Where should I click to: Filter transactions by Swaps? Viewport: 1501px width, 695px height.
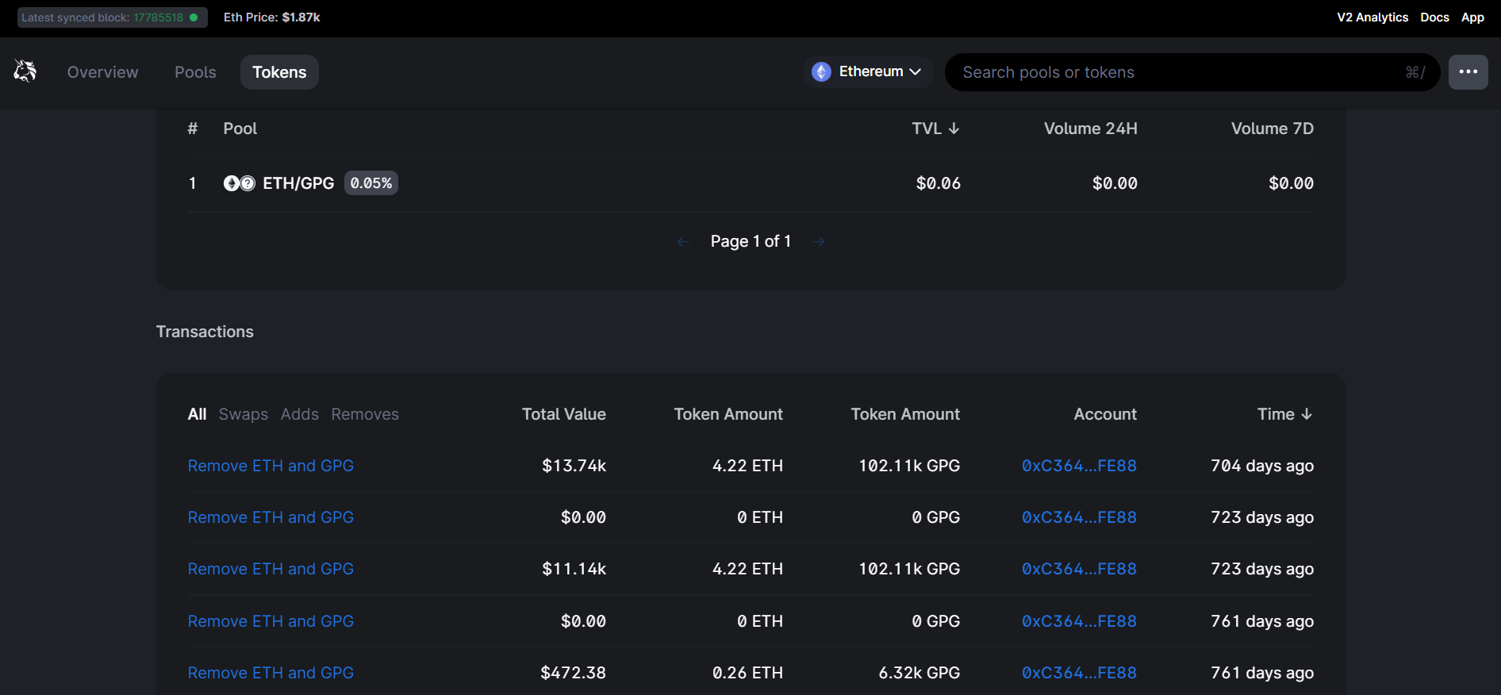pos(243,414)
